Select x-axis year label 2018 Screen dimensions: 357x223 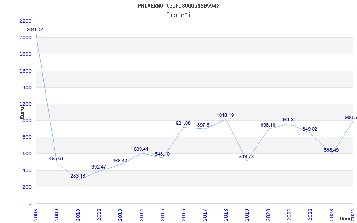point(226,215)
